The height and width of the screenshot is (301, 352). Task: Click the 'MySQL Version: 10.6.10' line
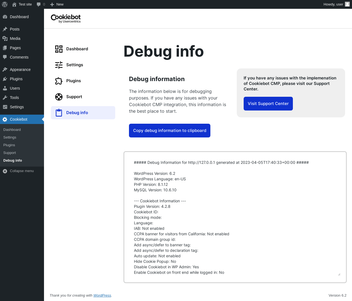[x=155, y=190]
